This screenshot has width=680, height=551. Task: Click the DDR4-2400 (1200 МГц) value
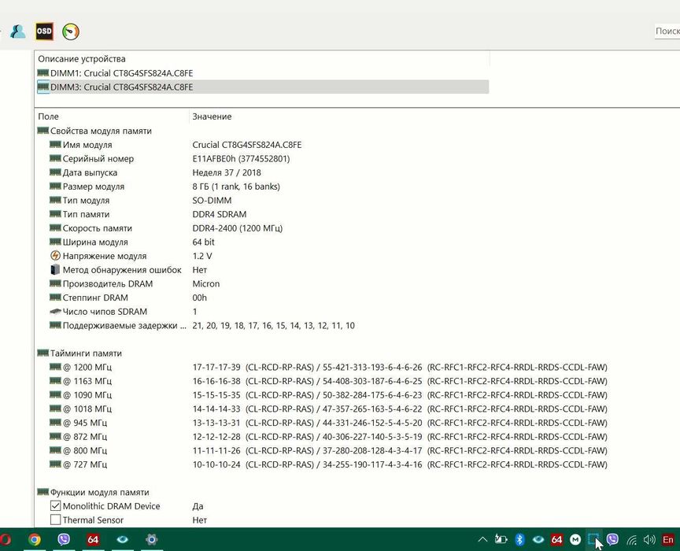238,227
